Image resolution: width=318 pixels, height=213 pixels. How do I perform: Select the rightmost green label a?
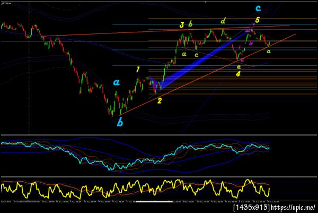point(269,52)
